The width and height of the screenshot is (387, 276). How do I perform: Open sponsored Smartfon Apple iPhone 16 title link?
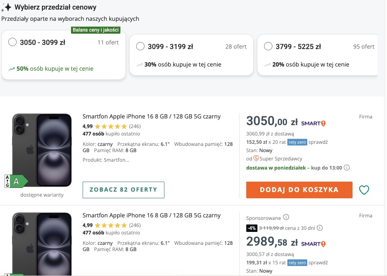(x=152, y=215)
